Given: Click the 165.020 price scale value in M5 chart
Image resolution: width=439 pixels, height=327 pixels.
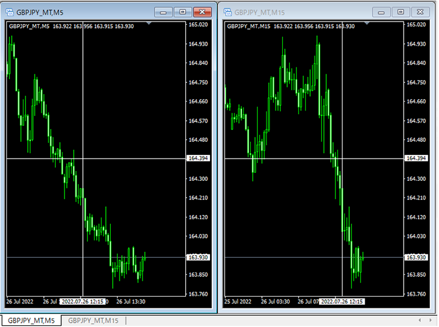Looking at the screenshot, I should point(198,25).
